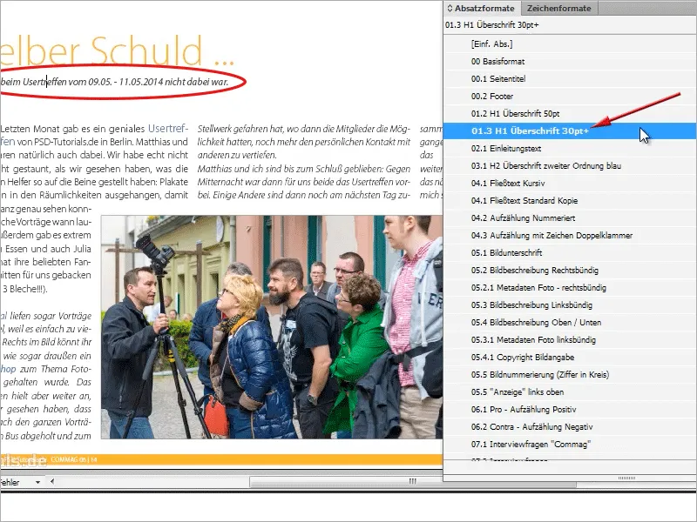Screen dimensions: 697x522
Task: Select the 00.2 Footer style
Action: coord(570,96)
